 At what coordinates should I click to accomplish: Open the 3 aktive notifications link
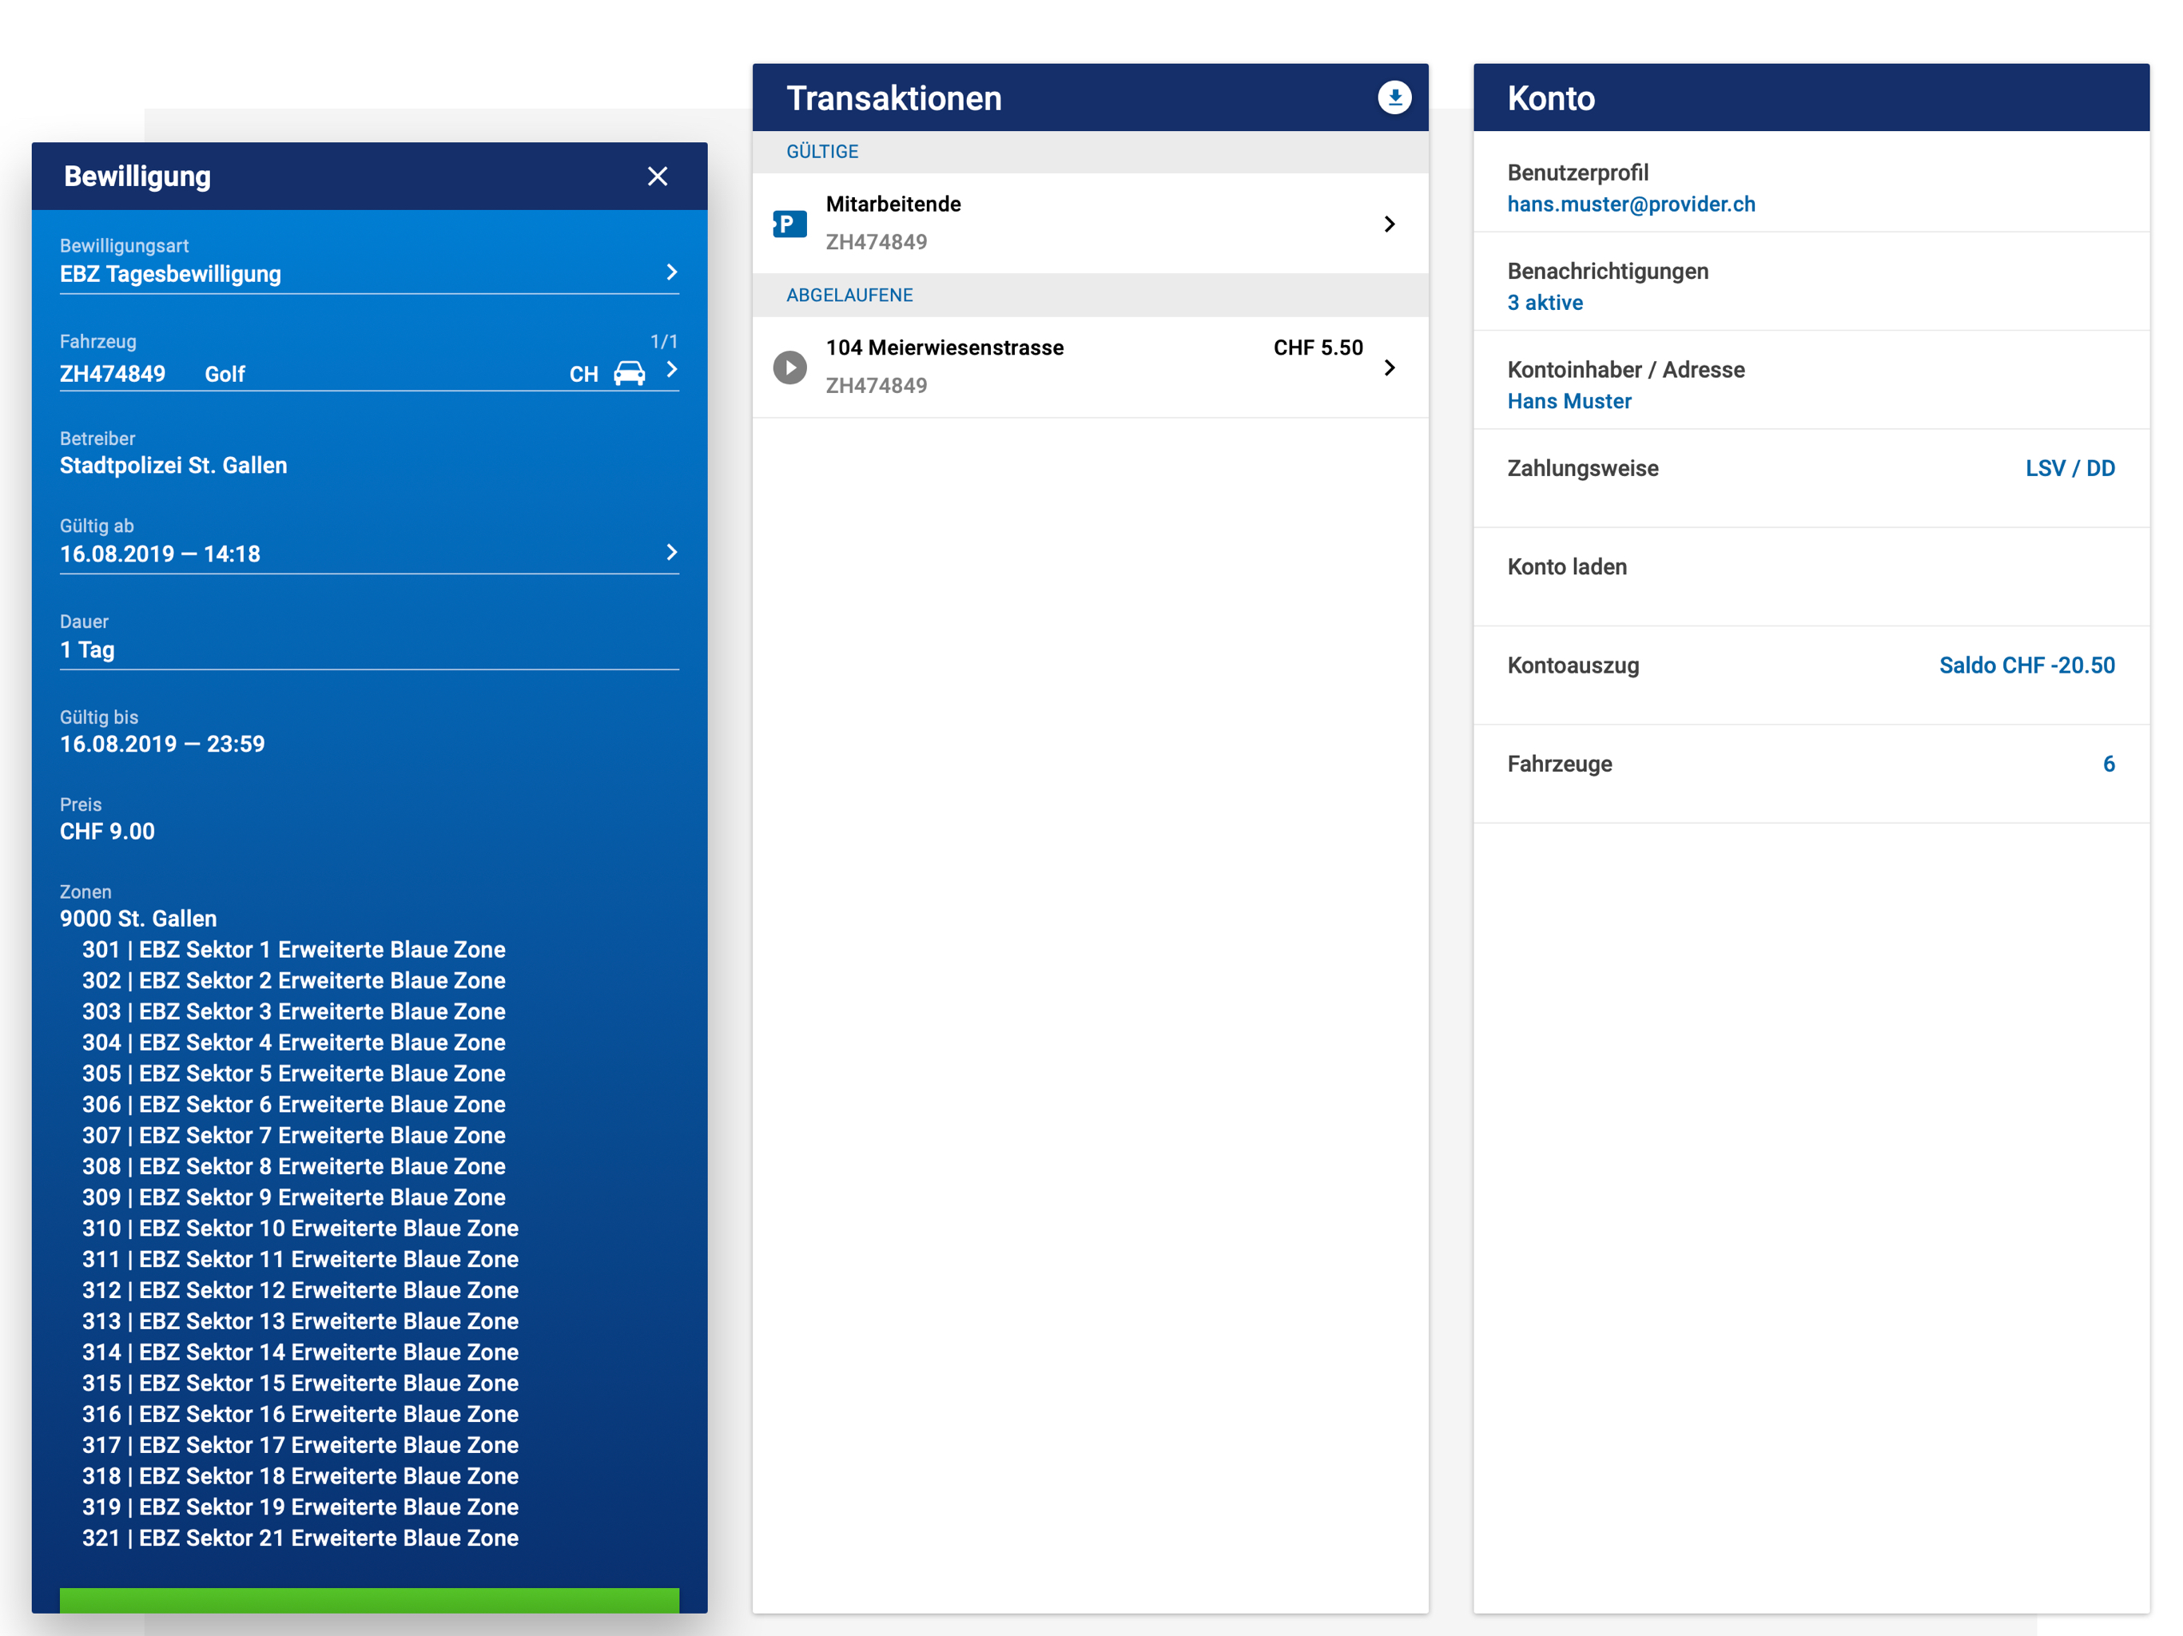pos(1545,303)
